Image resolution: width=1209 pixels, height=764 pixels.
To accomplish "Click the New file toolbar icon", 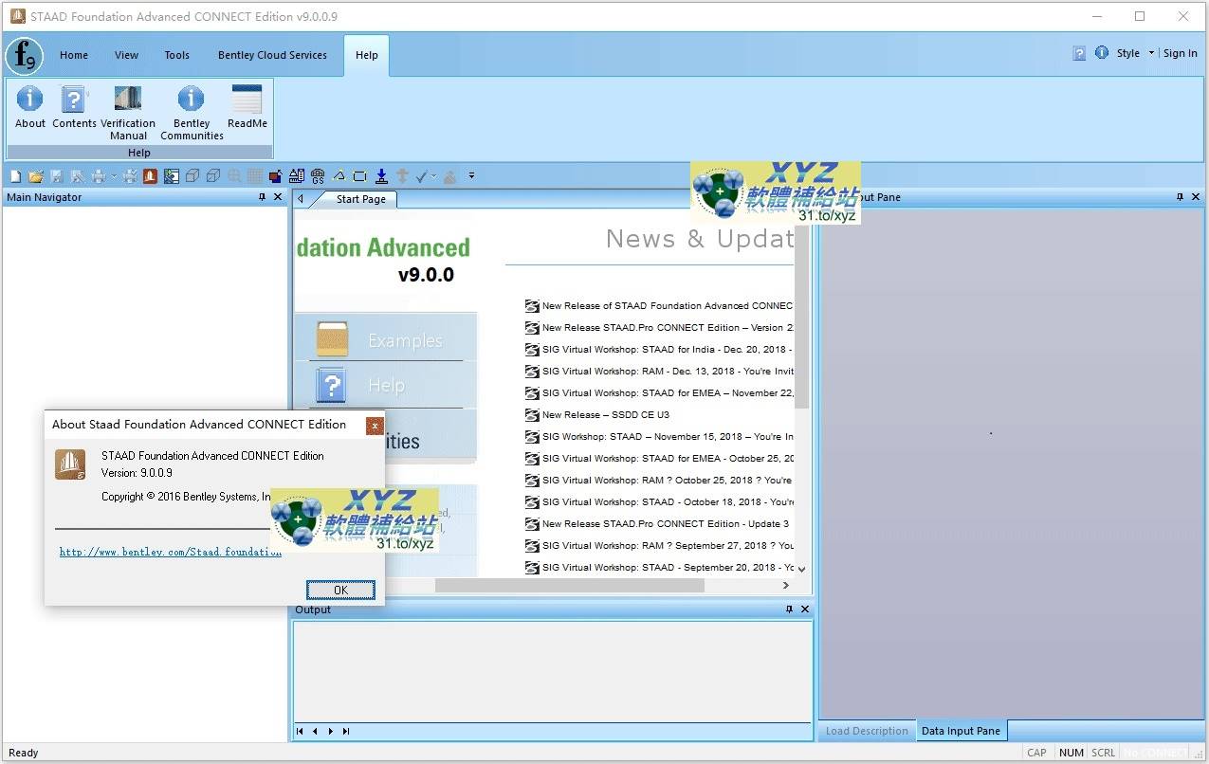I will (x=15, y=176).
